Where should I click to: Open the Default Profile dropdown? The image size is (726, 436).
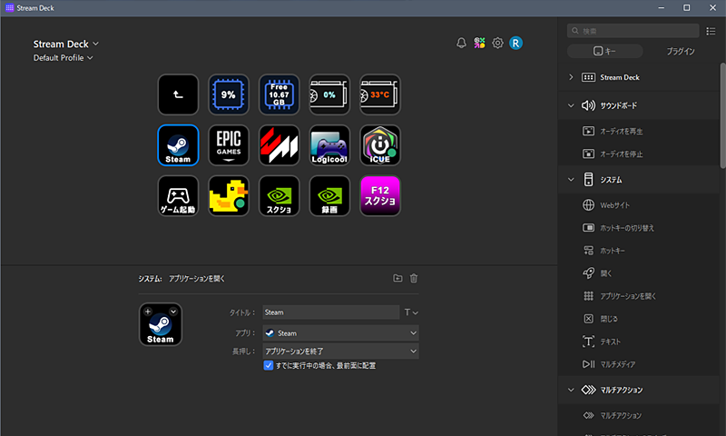click(64, 58)
